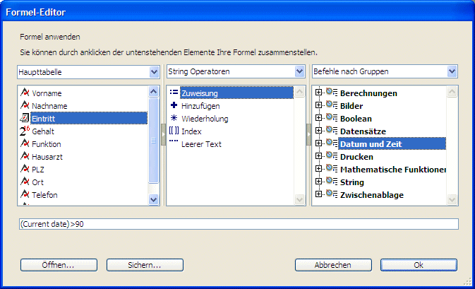Open the Haupttabelle table dropdown
This screenshot has width=475, height=289.
point(155,72)
